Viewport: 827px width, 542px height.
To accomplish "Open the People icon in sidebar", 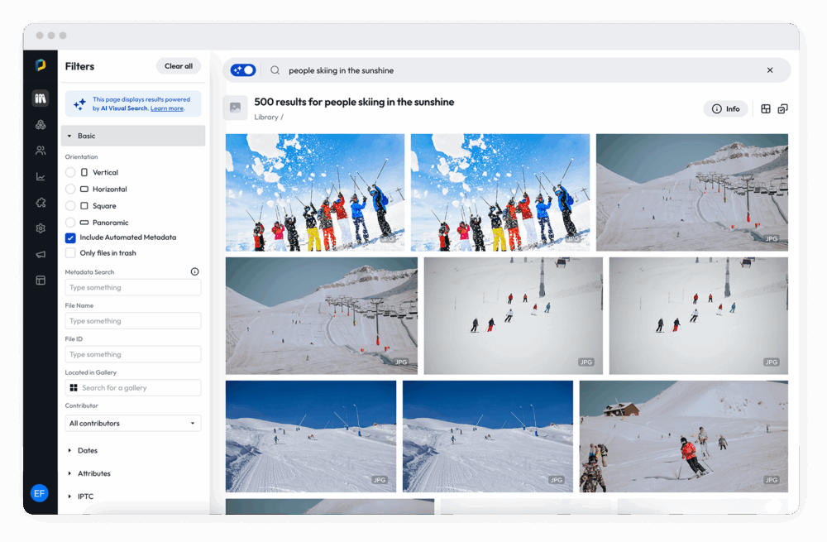I will 41,151.
